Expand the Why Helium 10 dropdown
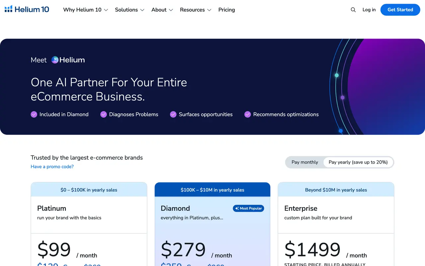The image size is (425, 266). coord(86,10)
